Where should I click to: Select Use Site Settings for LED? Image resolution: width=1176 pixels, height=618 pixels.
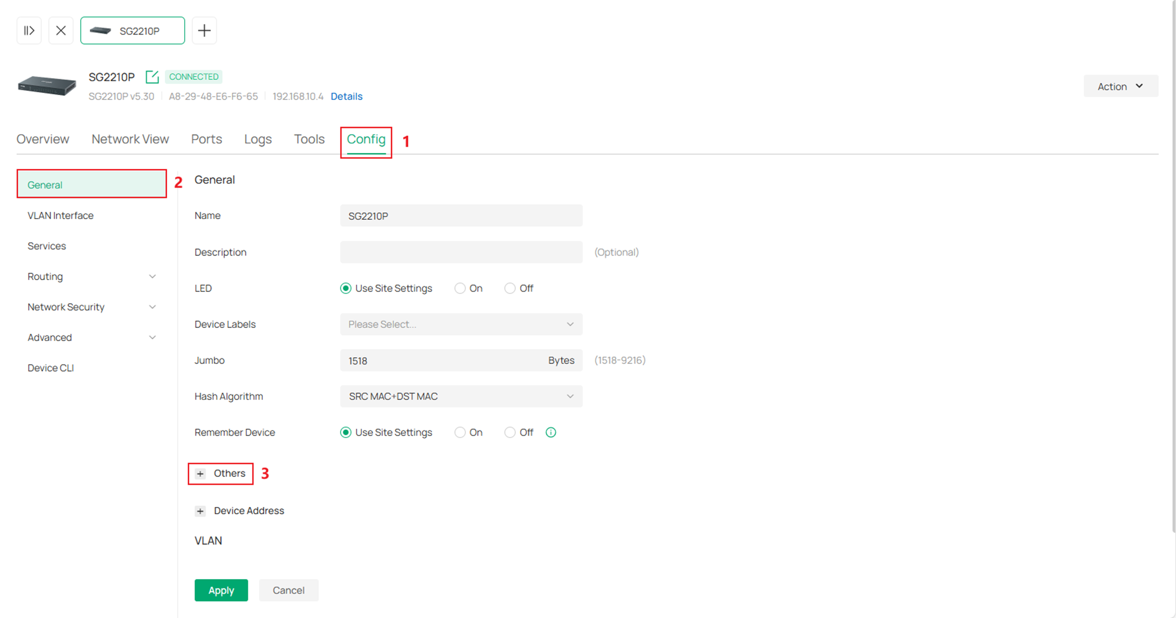(x=346, y=288)
